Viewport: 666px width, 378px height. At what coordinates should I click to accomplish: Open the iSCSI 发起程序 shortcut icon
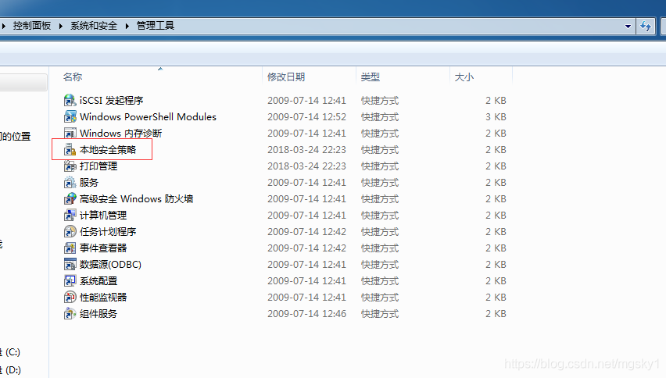pyautogui.click(x=70, y=101)
